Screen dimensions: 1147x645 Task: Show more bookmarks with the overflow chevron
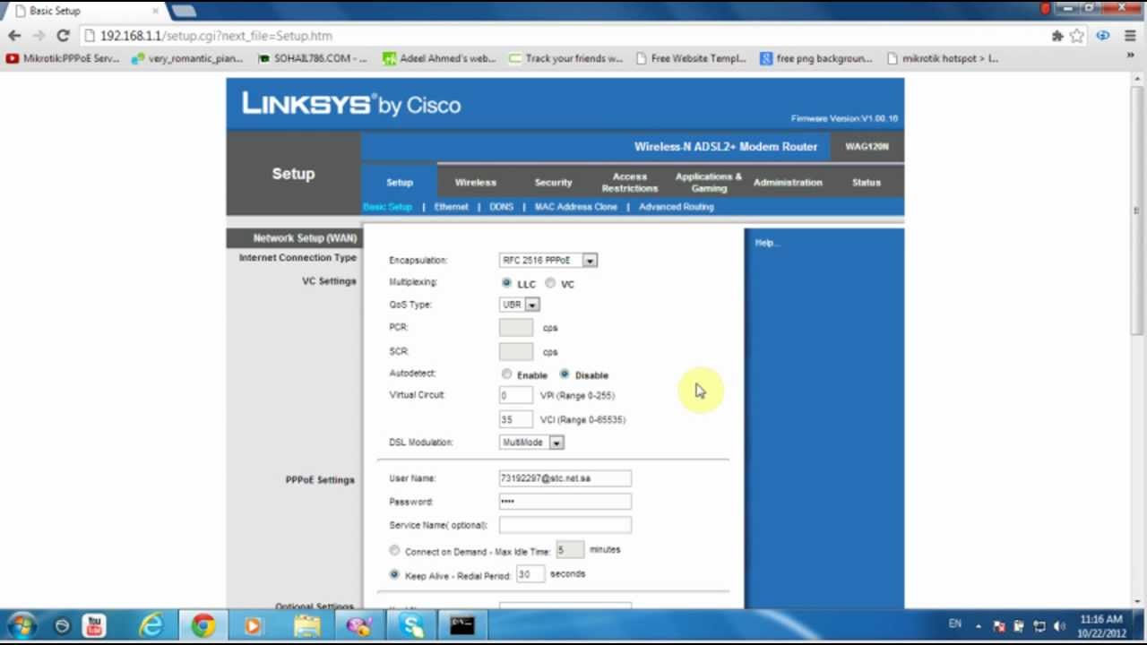point(1130,56)
